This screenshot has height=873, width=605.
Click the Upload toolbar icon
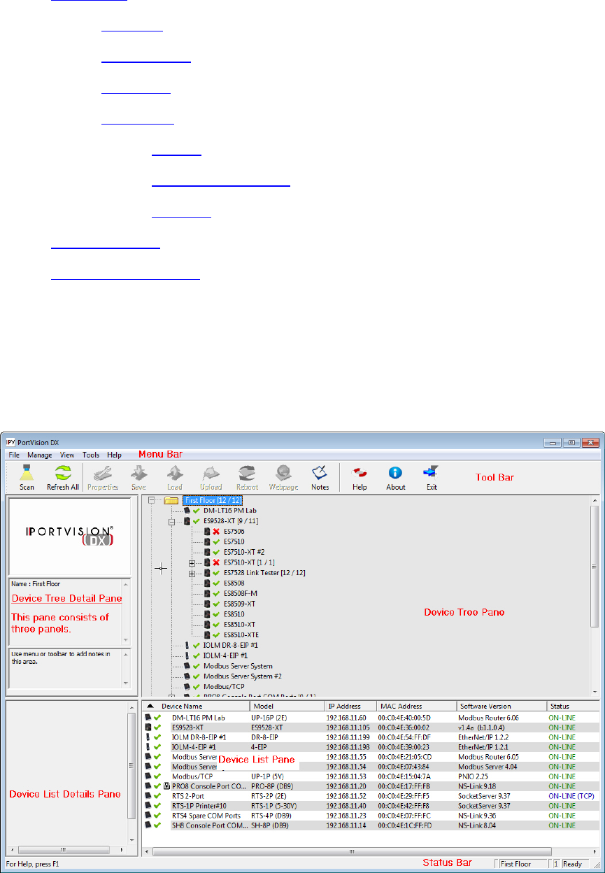tap(211, 476)
